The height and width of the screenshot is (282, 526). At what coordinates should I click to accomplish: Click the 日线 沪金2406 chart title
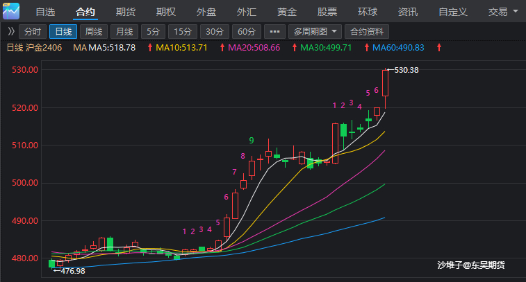[34, 48]
